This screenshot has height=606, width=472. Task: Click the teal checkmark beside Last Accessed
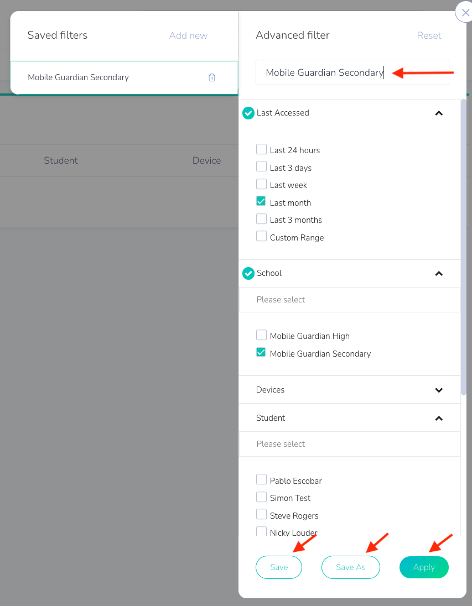248,113
